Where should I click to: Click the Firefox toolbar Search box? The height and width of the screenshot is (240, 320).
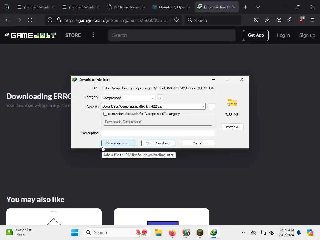tap(213, 20)
